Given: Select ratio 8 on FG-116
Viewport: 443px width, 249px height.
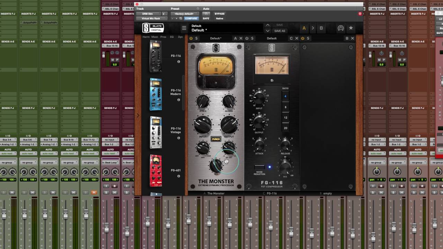Looking at the screenshot, I should (286, 107).
